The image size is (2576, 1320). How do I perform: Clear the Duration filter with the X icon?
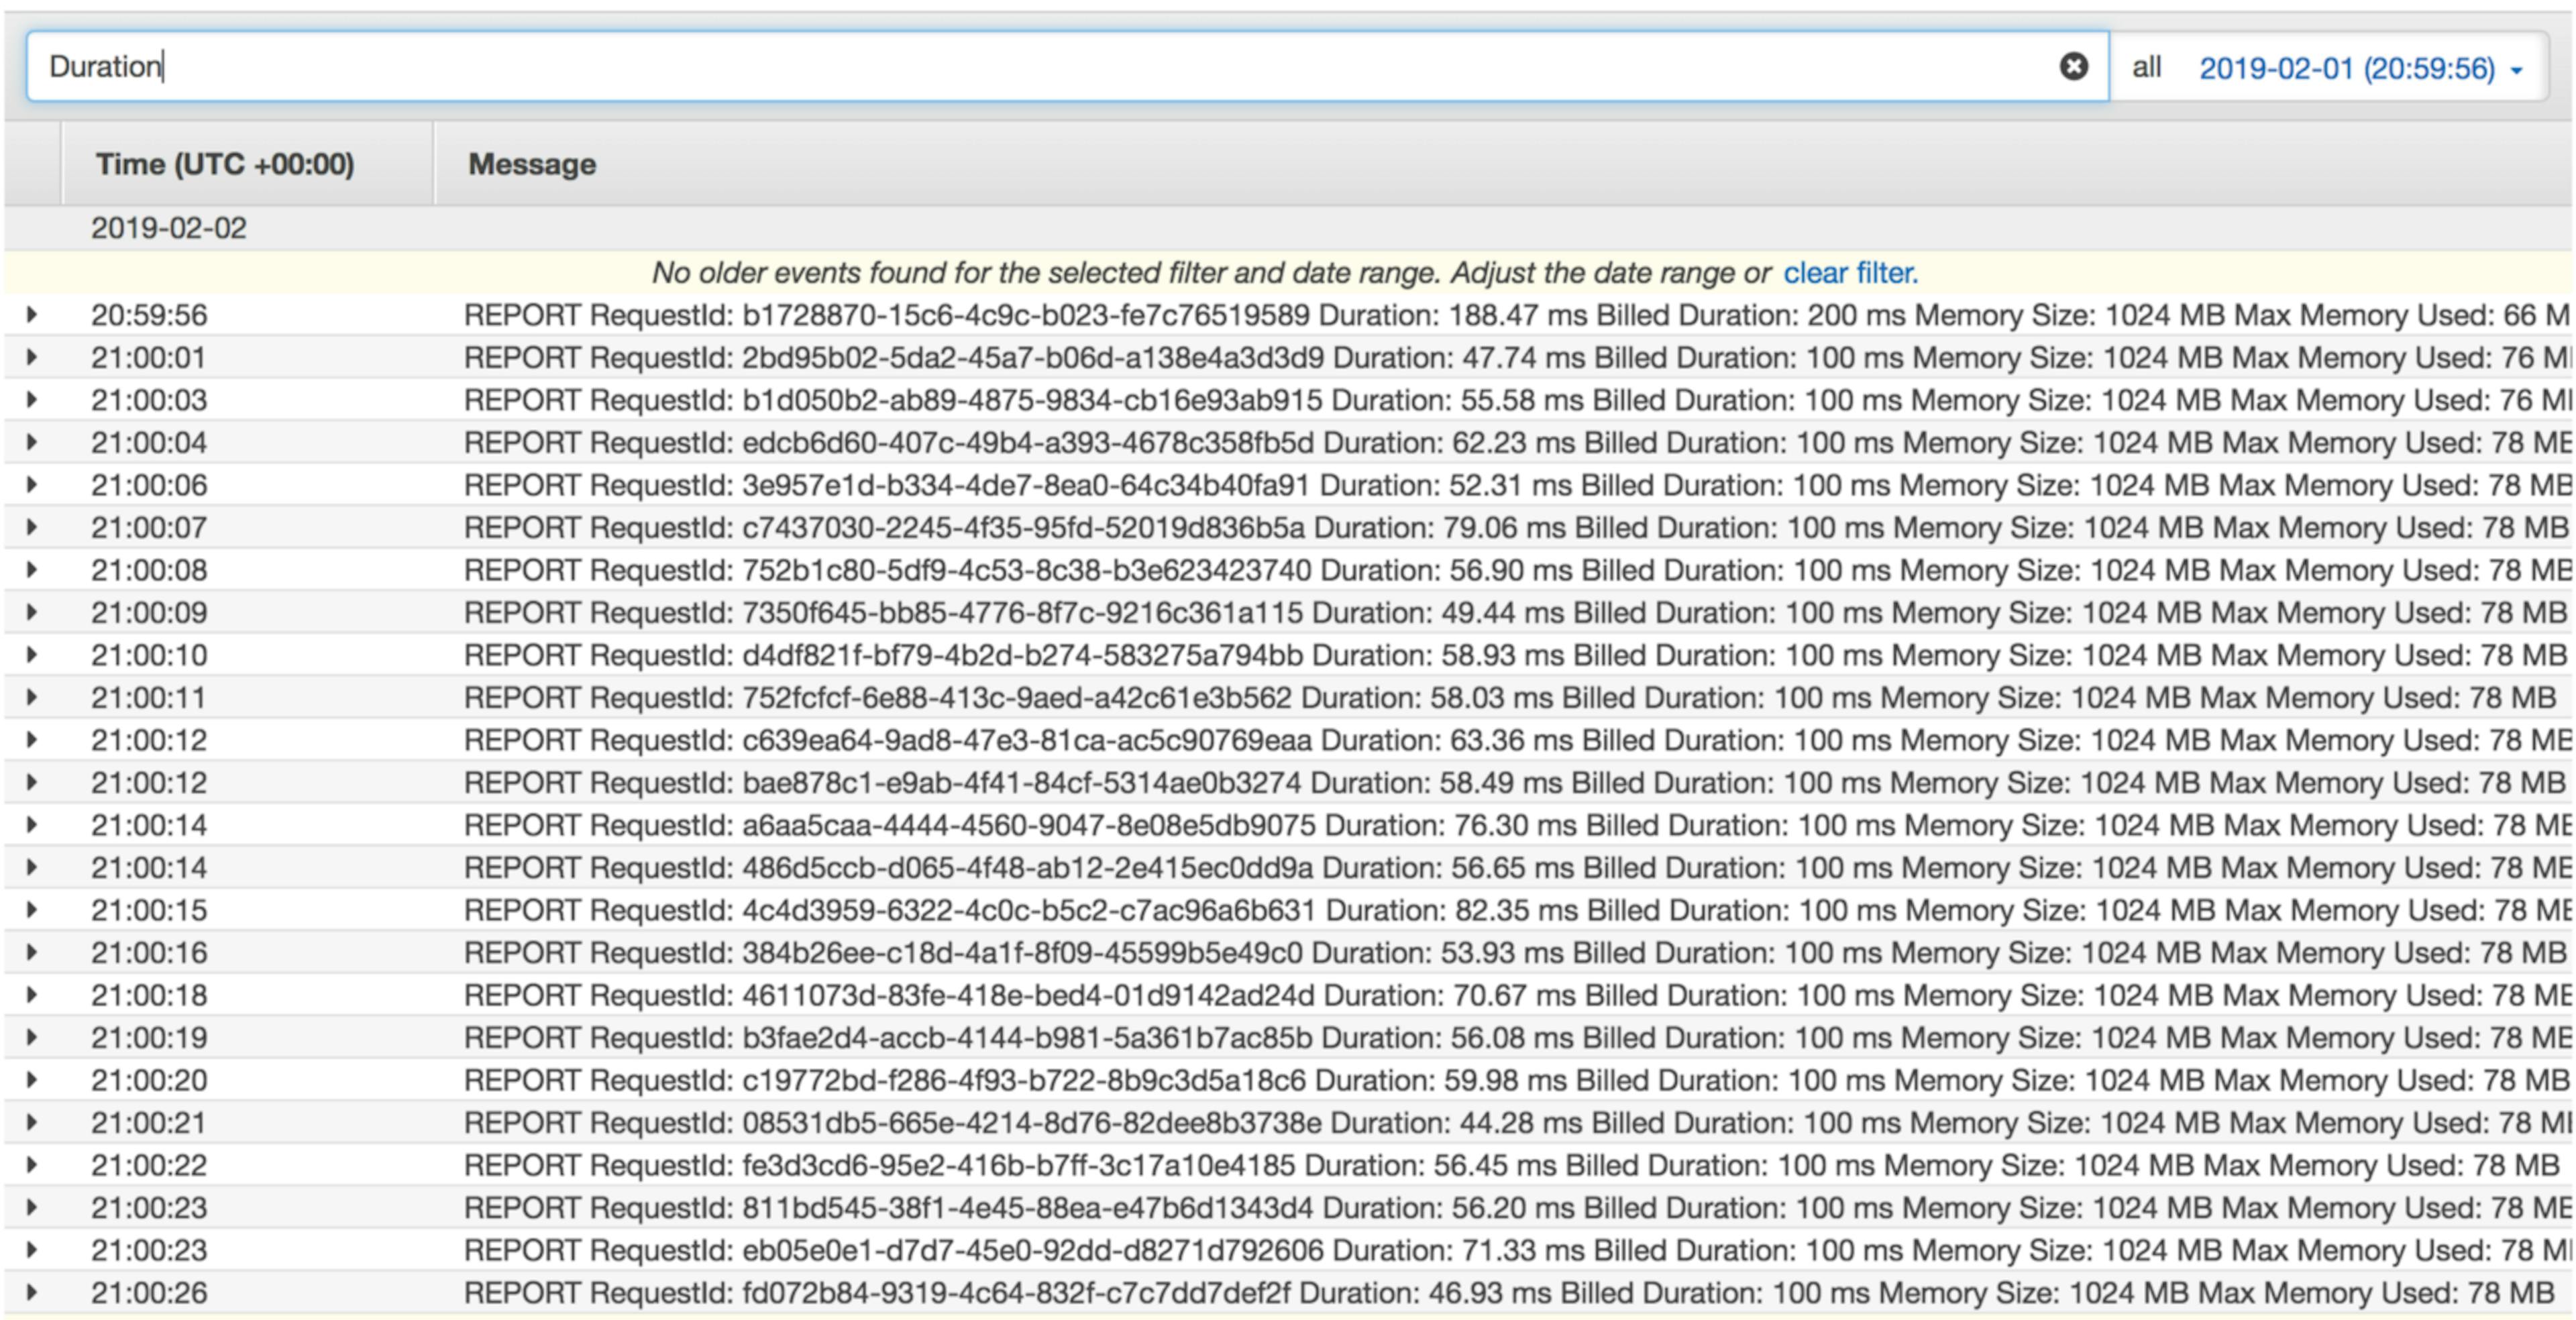2073,66
